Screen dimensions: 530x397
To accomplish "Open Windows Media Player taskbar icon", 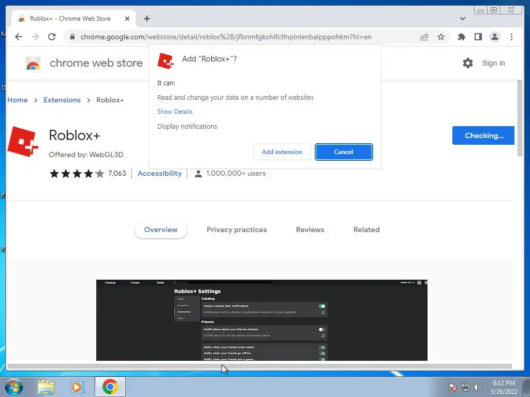I will 78,387.
